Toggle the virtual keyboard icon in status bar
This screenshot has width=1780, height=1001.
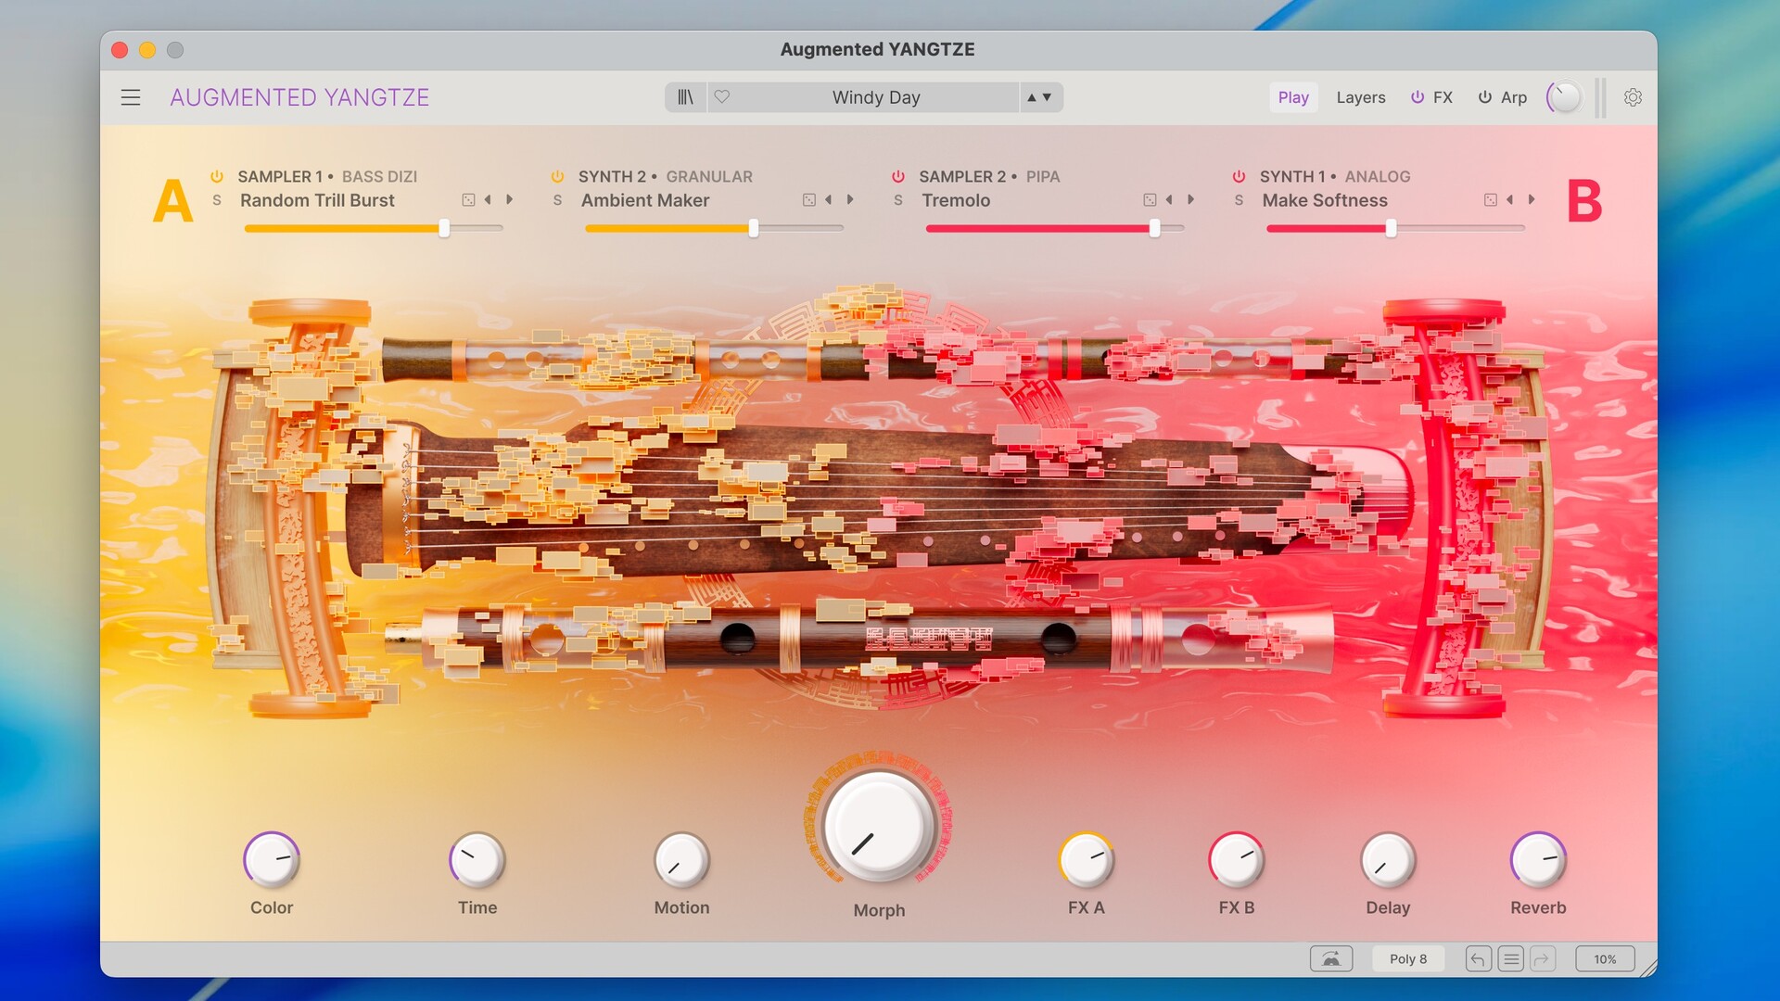point(1331,958)
